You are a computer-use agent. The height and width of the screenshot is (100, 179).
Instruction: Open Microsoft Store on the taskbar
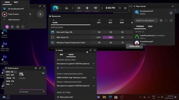(x=116, y=97)
